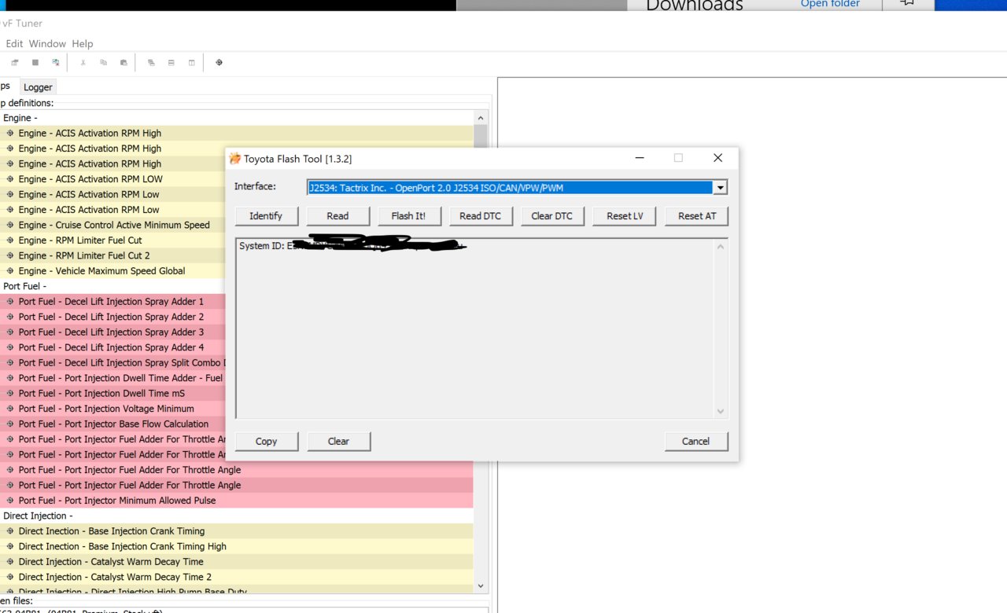The width and height of the screenshot is (1007, 613).
Task: Click the flash tool toolbar icon
Action: point(219,63)
